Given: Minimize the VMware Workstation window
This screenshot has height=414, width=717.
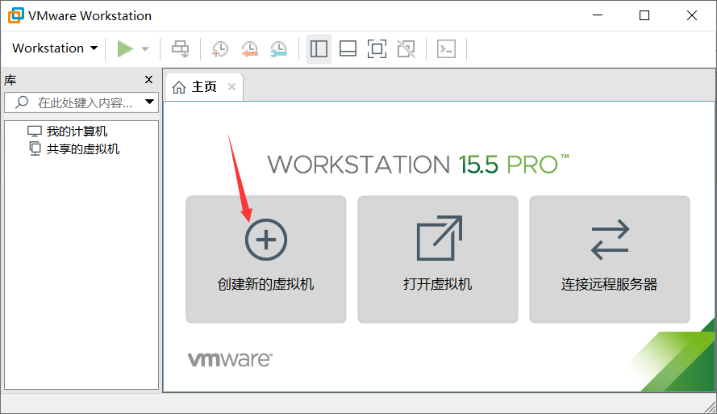Looking at the screenshot, I should [x=598, y=15].
